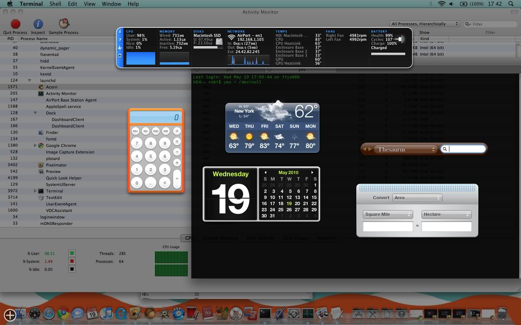
Task: Click the Activity Monitor Filter search field
Action: (490, 24)
